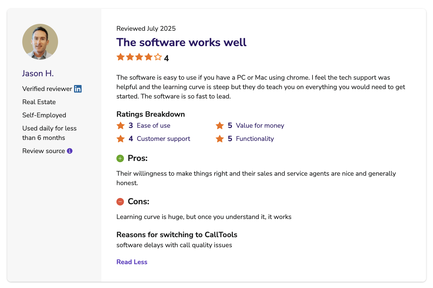Viewport: 433px width, 288px height.
Task: Click the red minus Cons icon
Action: click(x=120, y=202)
